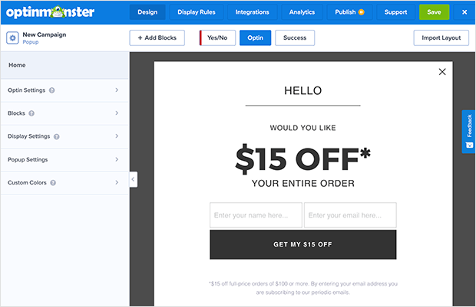Close the popup preview with X icon

pos(442,72)
